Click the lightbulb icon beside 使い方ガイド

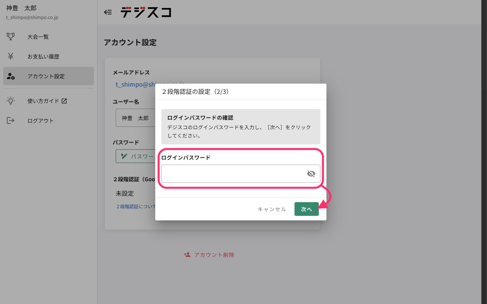coord(11,101)
